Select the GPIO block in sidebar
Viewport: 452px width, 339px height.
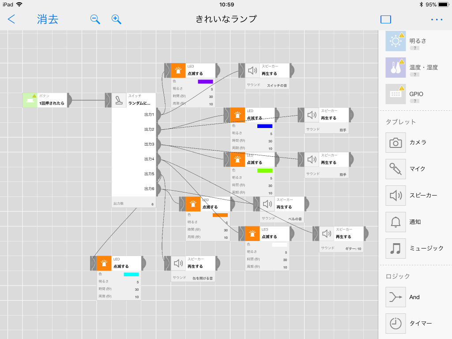click(395, 94)
